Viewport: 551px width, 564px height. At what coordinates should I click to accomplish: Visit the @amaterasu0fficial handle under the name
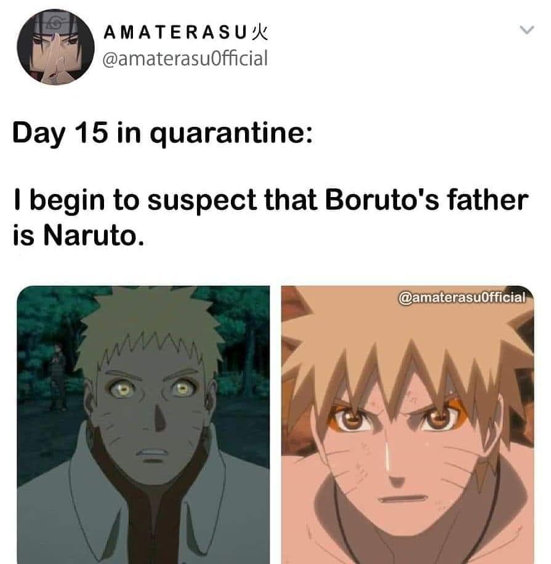pyautogui.click(x=185, y=58)
